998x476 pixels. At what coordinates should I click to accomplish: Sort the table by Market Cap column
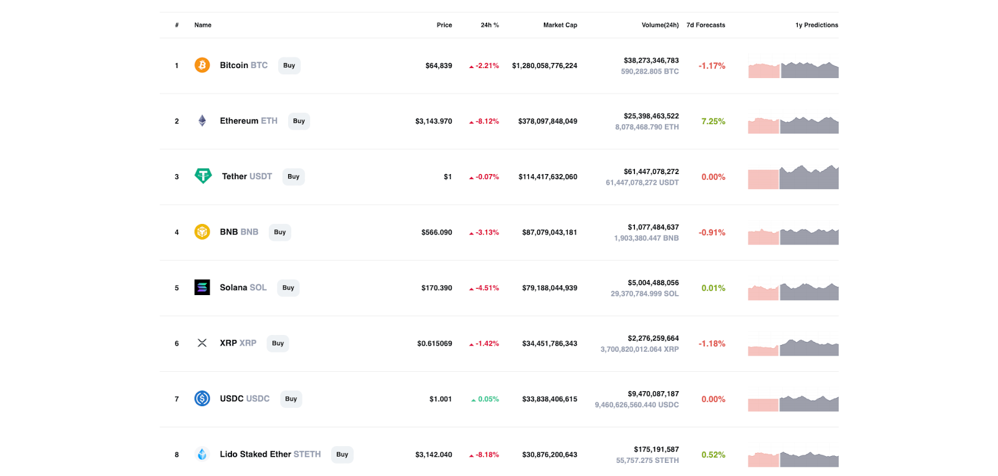pyautogui.click(x=560, y=25)
